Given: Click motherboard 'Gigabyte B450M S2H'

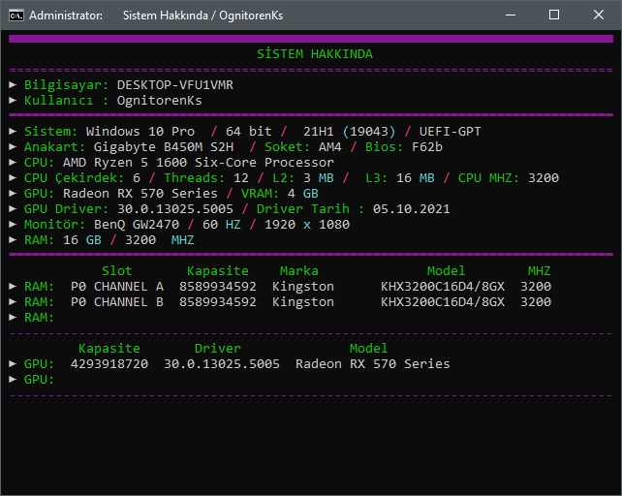Looking at the screenshot, I should 164,147.
